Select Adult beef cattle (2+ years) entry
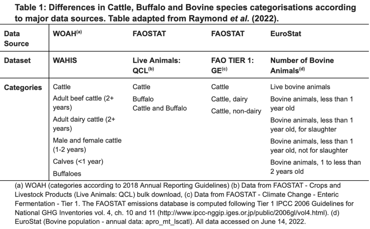Image resolution: width=370 pixels, height=229 pixels. pyautogui.click(x=83, y=103)
